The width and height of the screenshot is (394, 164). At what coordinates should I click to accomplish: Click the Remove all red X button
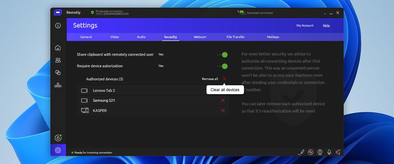(x=225, y=79)
